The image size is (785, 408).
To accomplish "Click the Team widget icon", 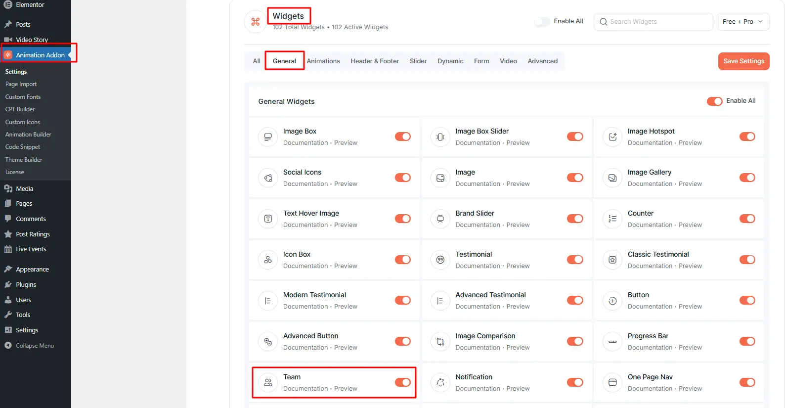I will click(x=268, y=382).
